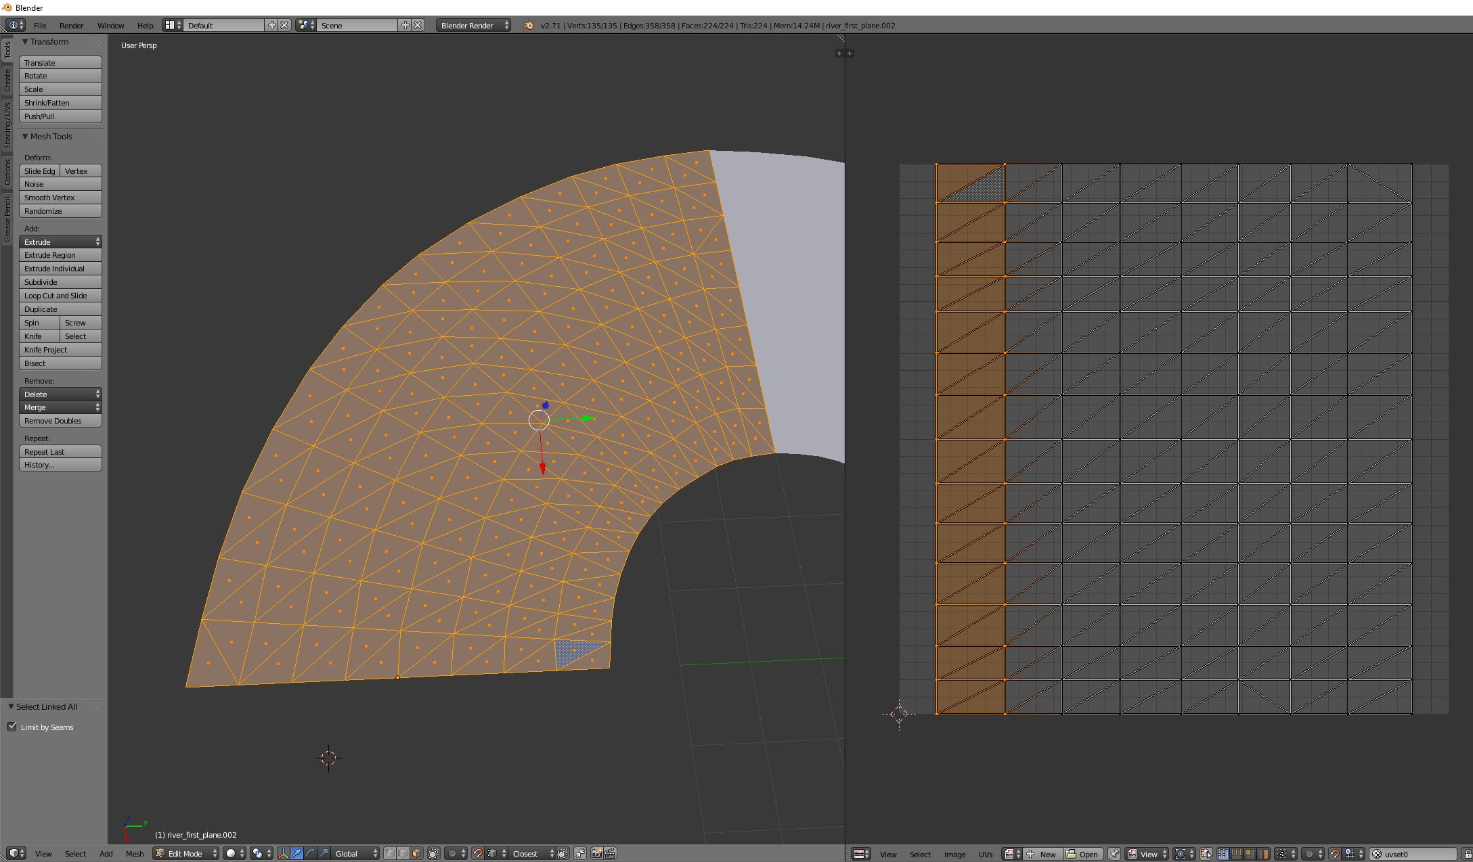Toggle Limit by Seams checkbox

point(12,727)
